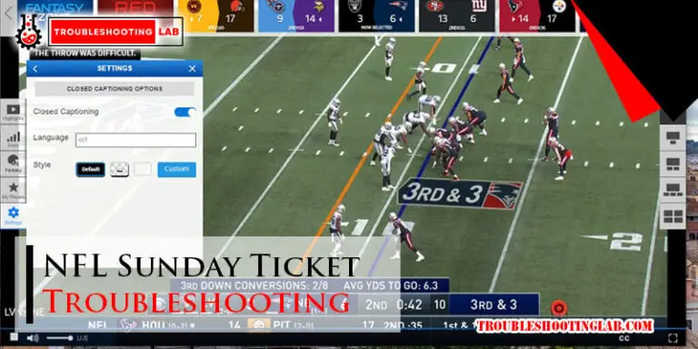Click the Closed Captioning Options header

click(x=115, y=88)
